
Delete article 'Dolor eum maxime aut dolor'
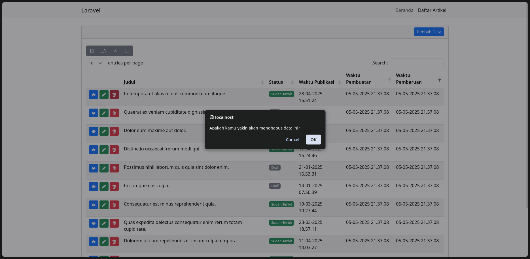tap(114, 131)
